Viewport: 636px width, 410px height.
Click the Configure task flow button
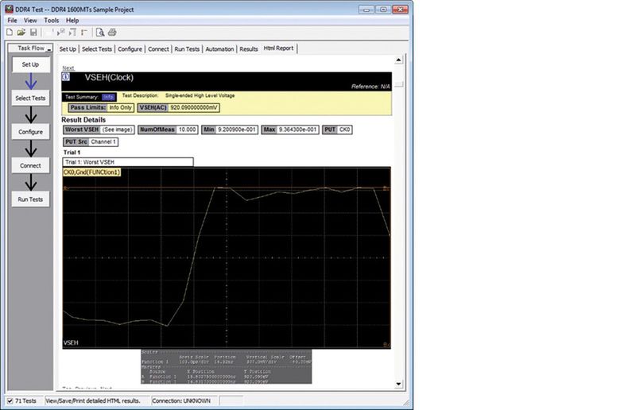point(30,132)
